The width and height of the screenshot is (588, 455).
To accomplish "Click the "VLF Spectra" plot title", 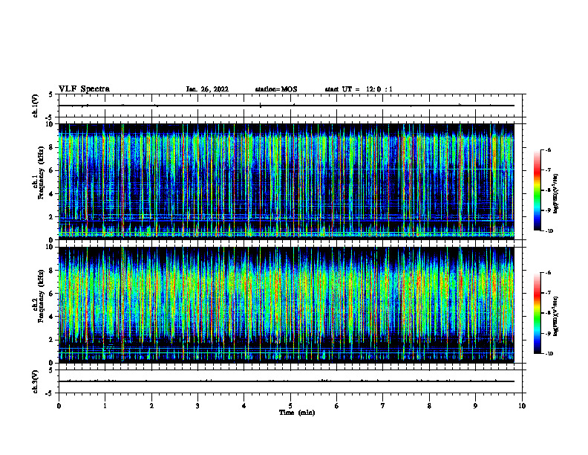I will click(x=84, y=89).
